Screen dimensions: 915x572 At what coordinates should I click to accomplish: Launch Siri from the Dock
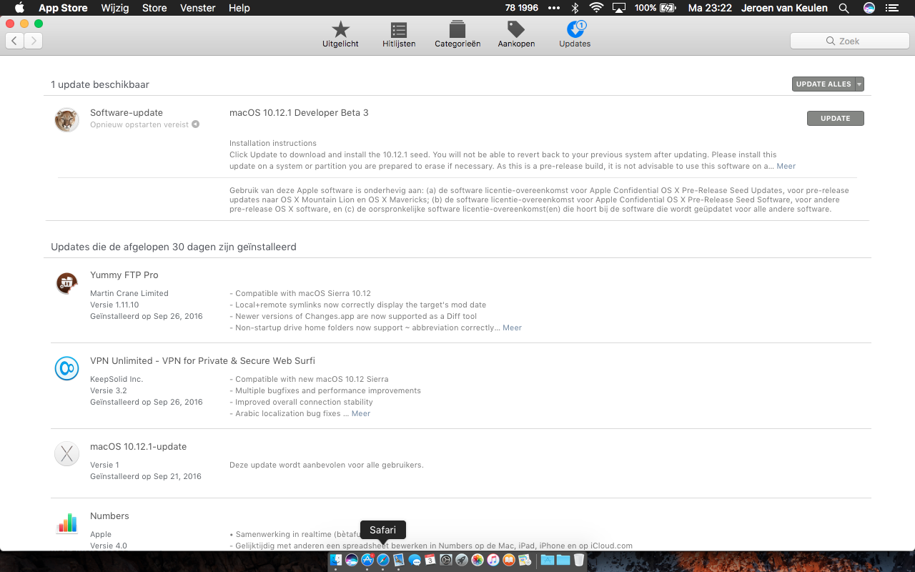pos(351,560)
